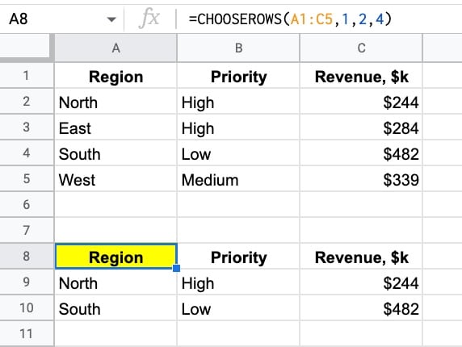Click the Priority cell in row 8
The image size is (462, 347).
click(238, 256)
